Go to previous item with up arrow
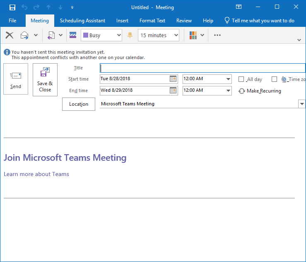The width and height of the screenshot is (306, 262). pos(48,7)
